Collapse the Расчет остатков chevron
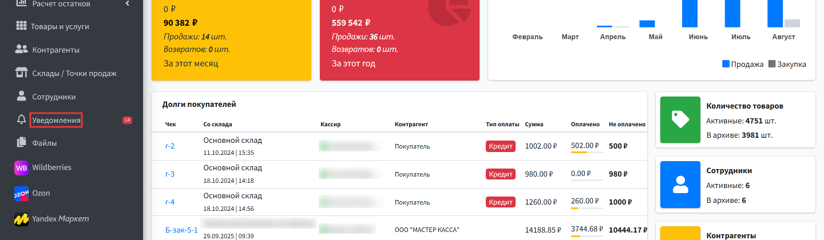This screenshot has height=240, width=824. click(x=128, y=3)
